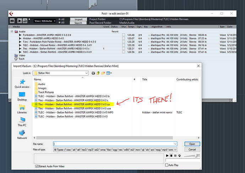Screen dimensions: 245x173
Task: Collapse the Audio folder tree
Action: click(x=12, y=32)
